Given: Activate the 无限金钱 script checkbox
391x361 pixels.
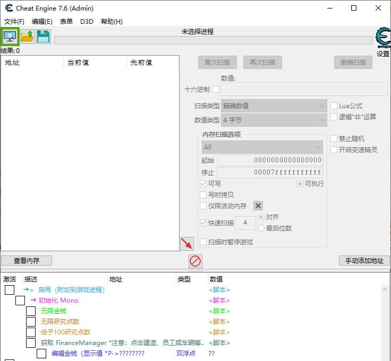Looking at the screenshot, I should click(31, 311).
